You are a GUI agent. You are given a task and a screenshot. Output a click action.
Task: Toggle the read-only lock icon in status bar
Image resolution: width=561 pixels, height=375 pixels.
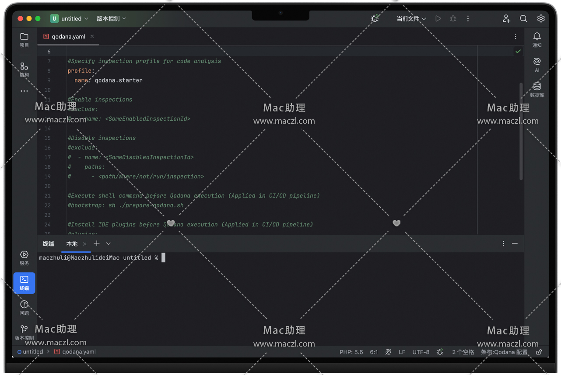pyautogui.click(x=539, y=352)
